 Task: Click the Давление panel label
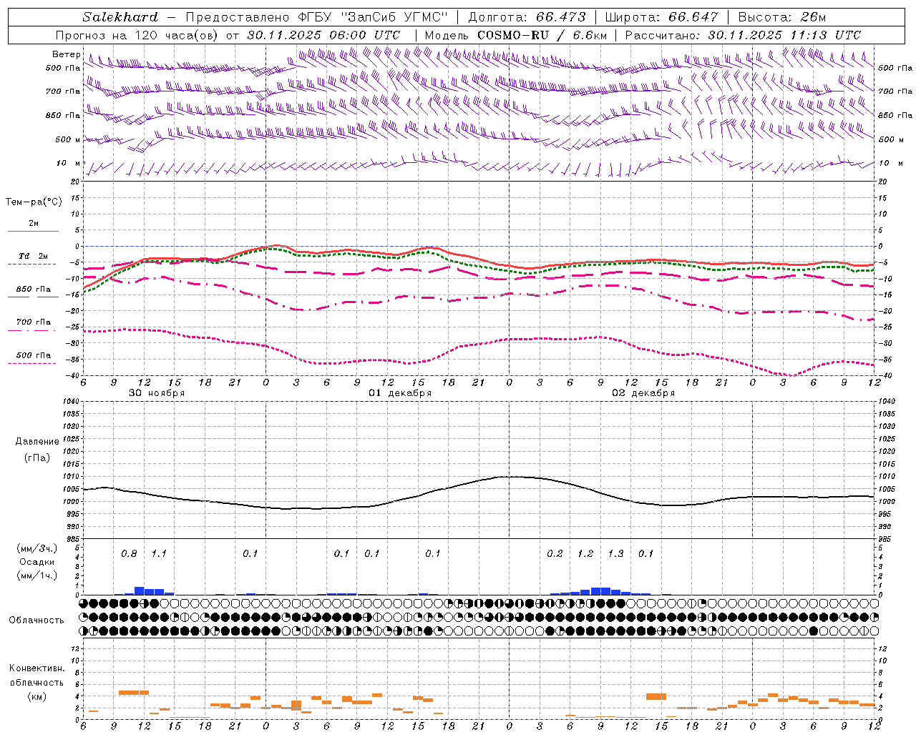pos(37,441)
